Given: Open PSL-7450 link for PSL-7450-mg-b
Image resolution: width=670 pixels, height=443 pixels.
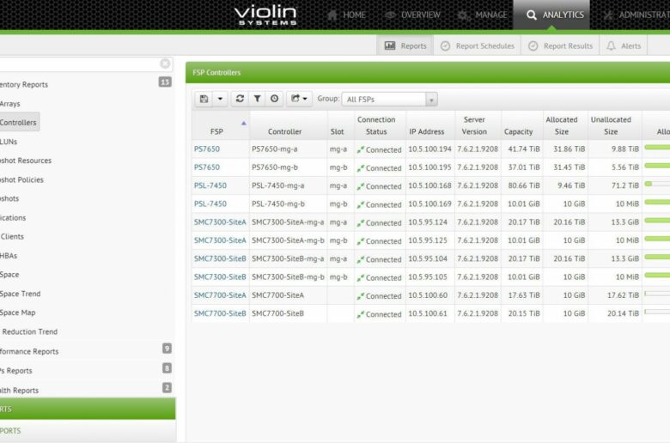Looking at the screenshot, I should (210, 203).
